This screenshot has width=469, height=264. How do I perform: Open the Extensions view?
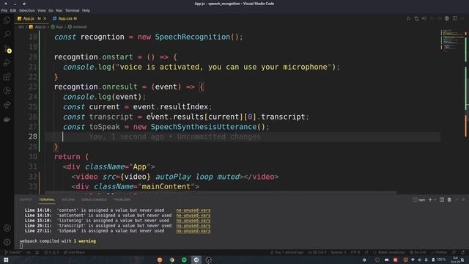[7, 77]
